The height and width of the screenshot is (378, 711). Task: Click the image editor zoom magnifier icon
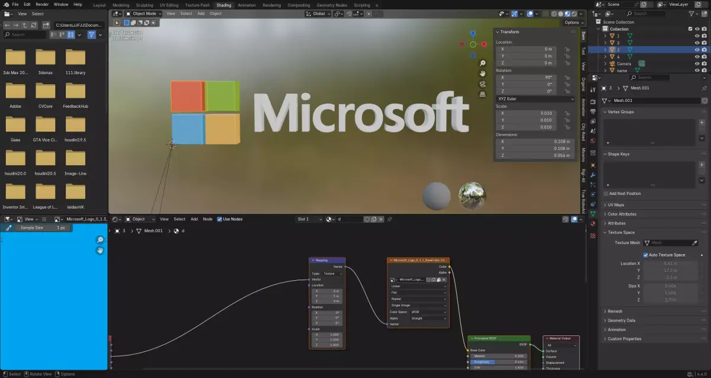coord(100,240)
